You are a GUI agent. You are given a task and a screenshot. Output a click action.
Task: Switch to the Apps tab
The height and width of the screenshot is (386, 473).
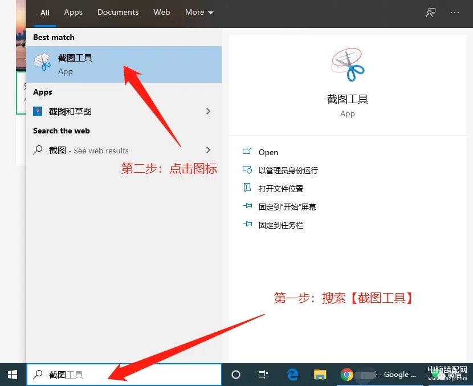[73, 12]
